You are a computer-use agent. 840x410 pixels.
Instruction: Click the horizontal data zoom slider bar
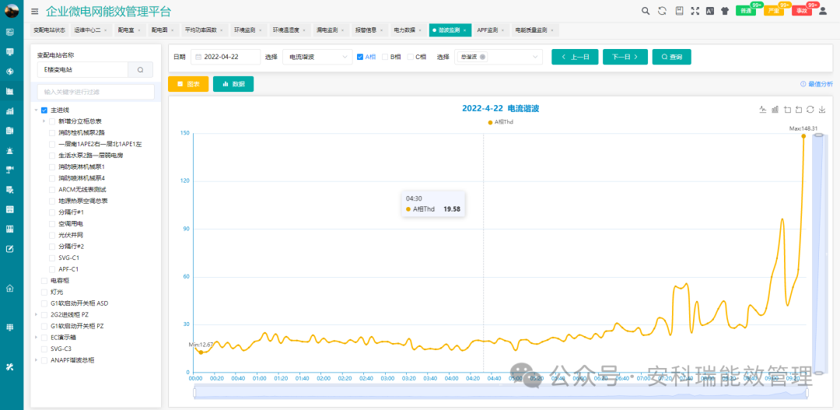[x=501, y=393]
